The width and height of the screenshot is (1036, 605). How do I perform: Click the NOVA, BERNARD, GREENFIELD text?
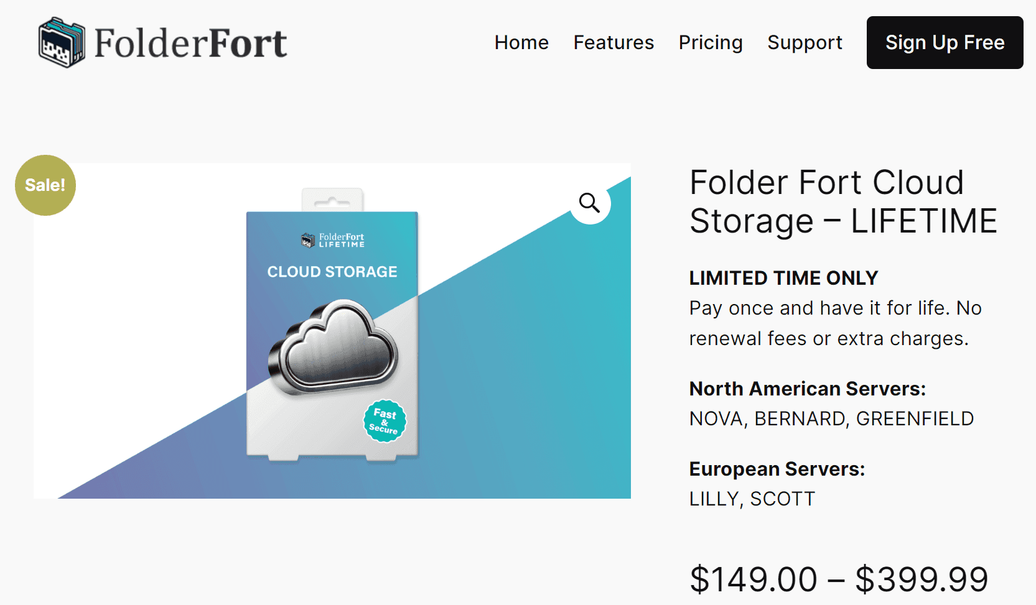click(x=831, y=418)
